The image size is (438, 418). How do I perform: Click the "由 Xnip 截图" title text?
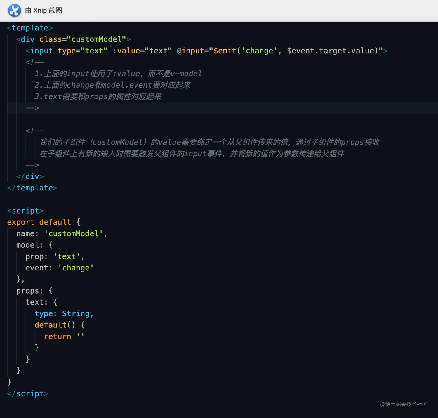pos(44,11)
